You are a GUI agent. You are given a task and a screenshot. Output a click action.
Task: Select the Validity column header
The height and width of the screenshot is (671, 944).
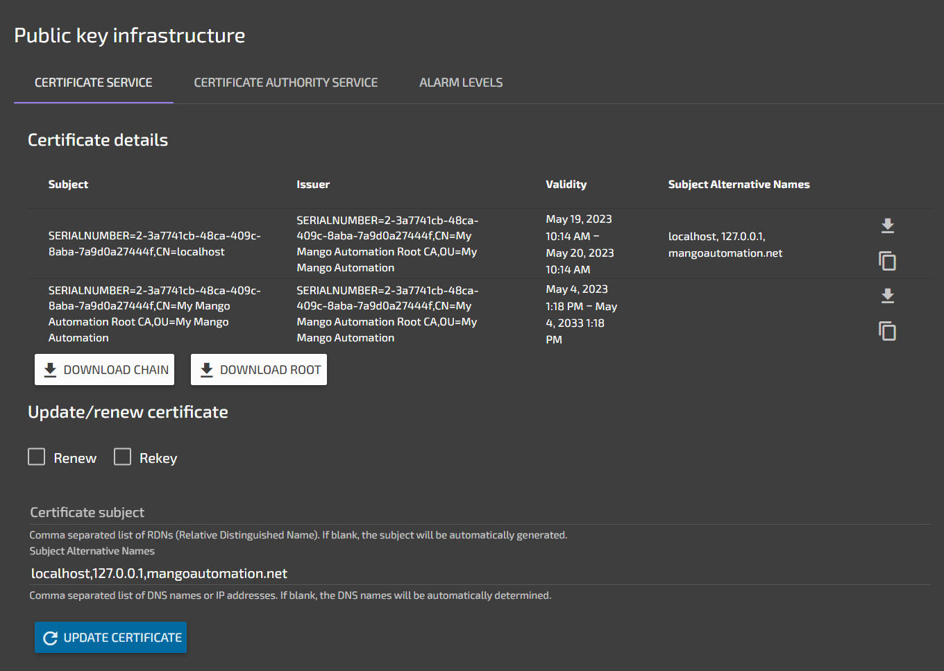point(566,185)
